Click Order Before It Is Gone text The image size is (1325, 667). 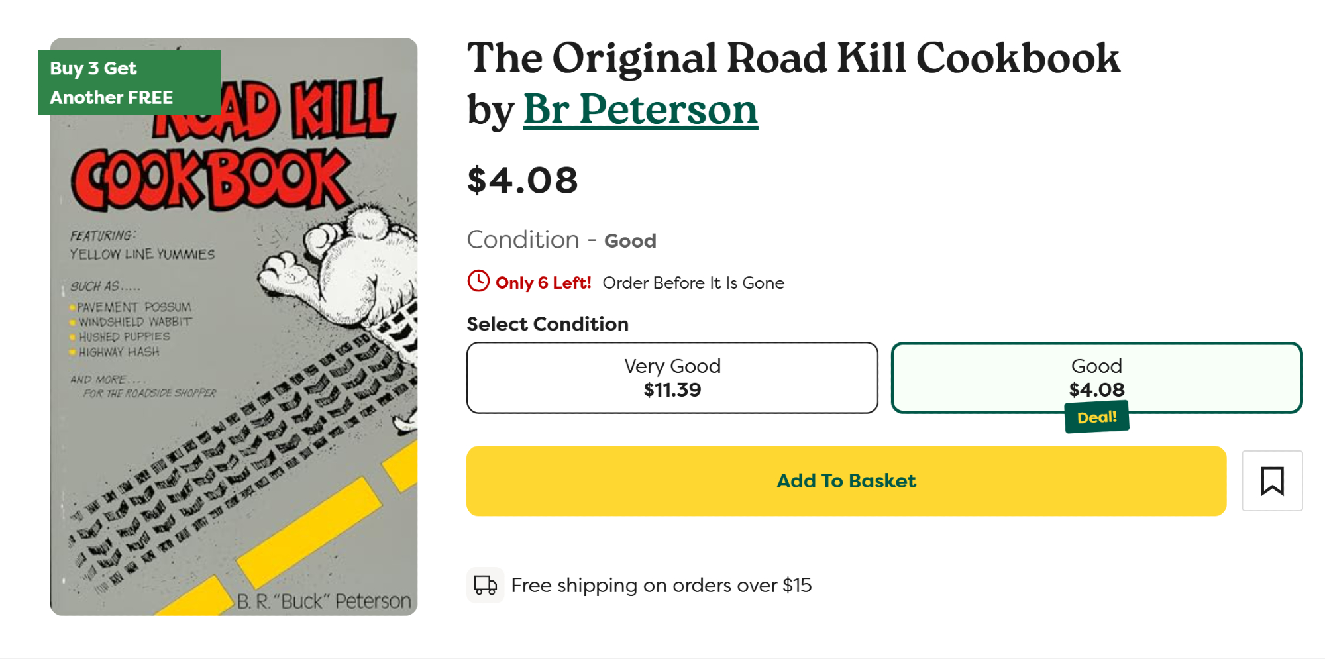pyautogui.click(x=693, y=283)
